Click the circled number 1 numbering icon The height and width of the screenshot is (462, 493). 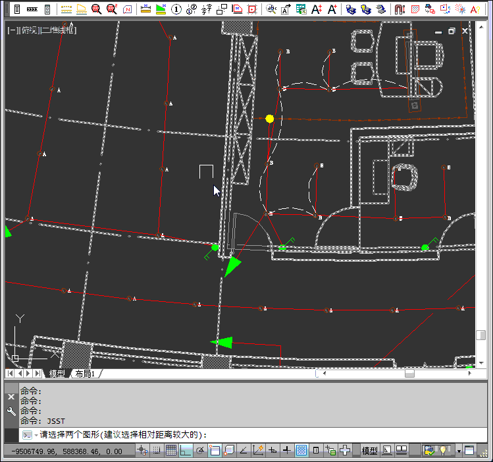[176, 9]
